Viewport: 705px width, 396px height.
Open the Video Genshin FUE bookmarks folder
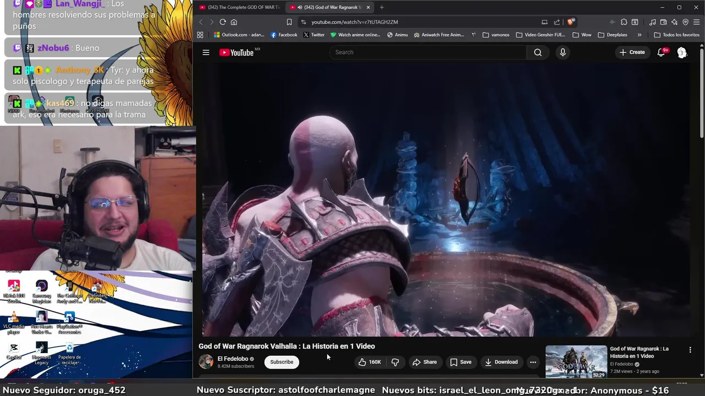pos(540,35)
